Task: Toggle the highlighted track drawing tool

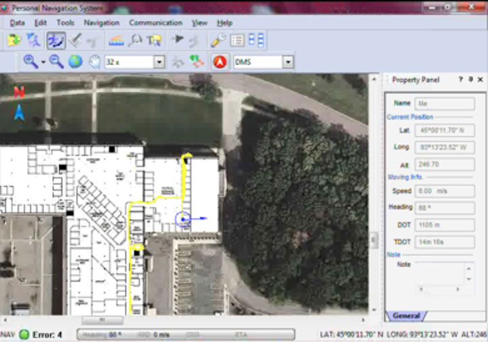Action: tap(56, 41)
